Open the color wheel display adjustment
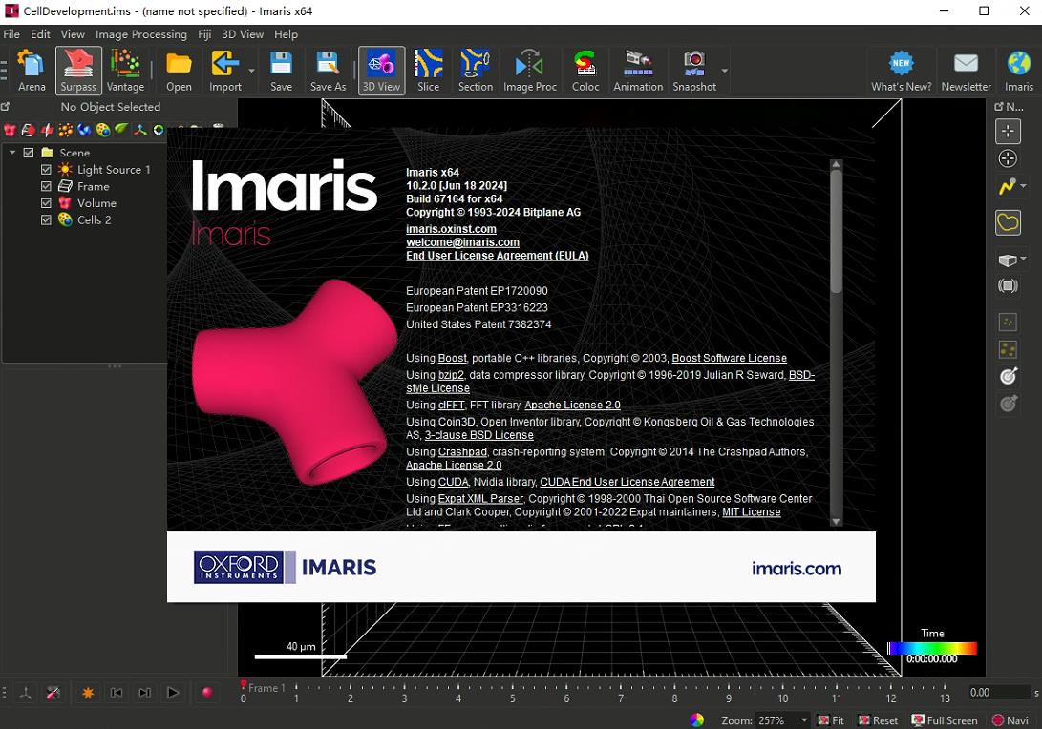 pyautogui.click(x=696, y=720)
